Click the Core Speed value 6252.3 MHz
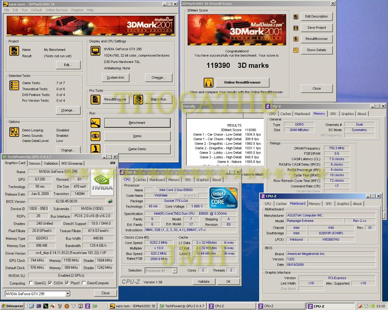The image size is (388, 310). pos(159,243)
